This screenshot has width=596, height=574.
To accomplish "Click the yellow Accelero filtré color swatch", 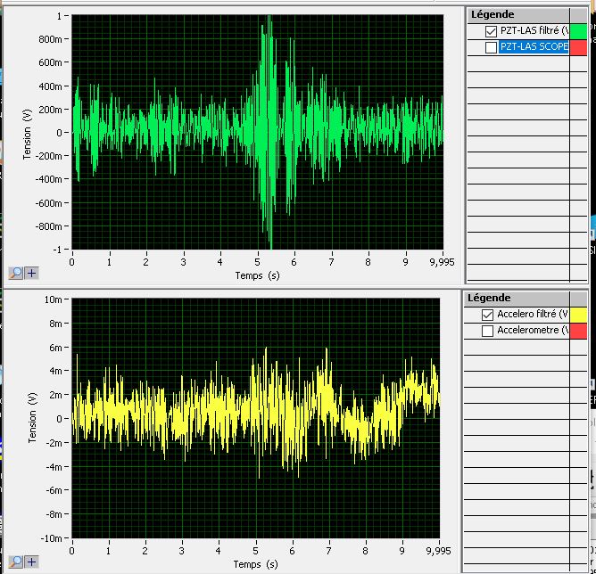I will (x=578, y=315).
